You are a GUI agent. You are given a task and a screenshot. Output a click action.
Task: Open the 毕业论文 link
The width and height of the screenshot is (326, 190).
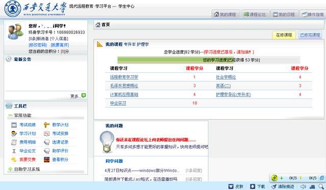tap(28, 151)
